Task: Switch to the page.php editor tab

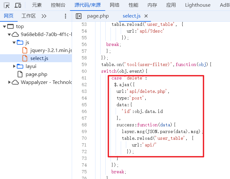Action: coord(98,16)
